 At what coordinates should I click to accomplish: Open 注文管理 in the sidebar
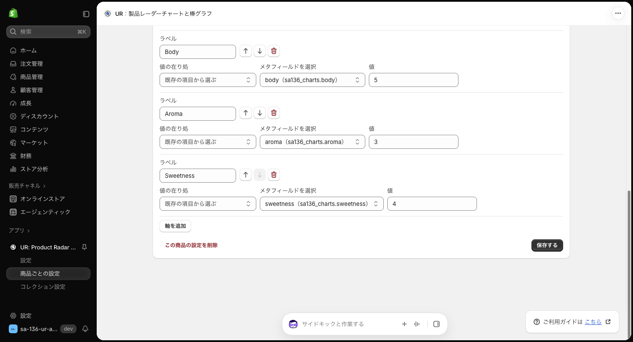[48, 64]
